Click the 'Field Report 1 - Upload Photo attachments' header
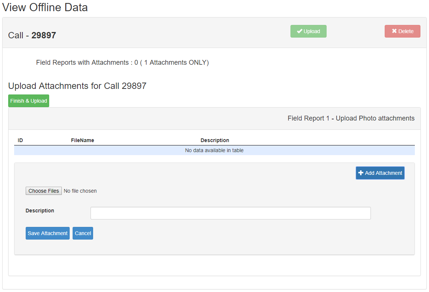Viewport: 429px width, 292px height. click(351, 118)
